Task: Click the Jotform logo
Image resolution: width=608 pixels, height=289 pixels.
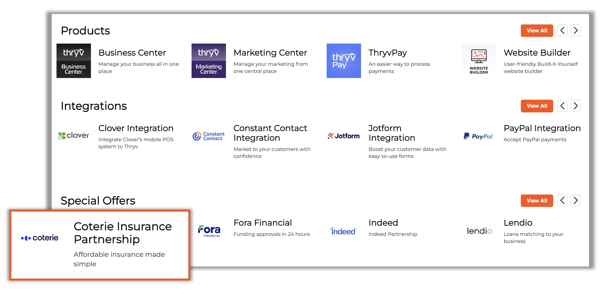Action: click(344, 136)
